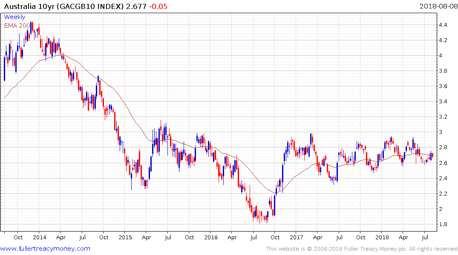Click the 3.8 value on the price axis
Image resolution: width=458 pixels, height=255 pixels.
[x=443, y=71]
